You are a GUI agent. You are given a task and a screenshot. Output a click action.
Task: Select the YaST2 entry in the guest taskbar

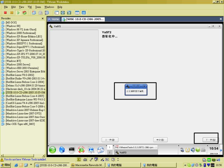coord(136,152)
